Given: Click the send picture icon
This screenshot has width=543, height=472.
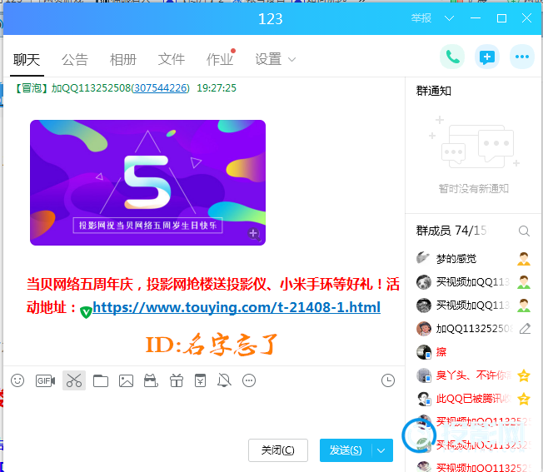Looking at the screenshot, I should click(x=126, y=380).
